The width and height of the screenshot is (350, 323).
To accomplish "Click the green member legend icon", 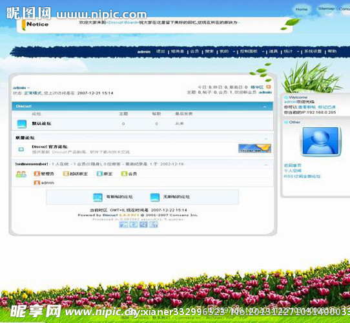I will pos(124,174).
